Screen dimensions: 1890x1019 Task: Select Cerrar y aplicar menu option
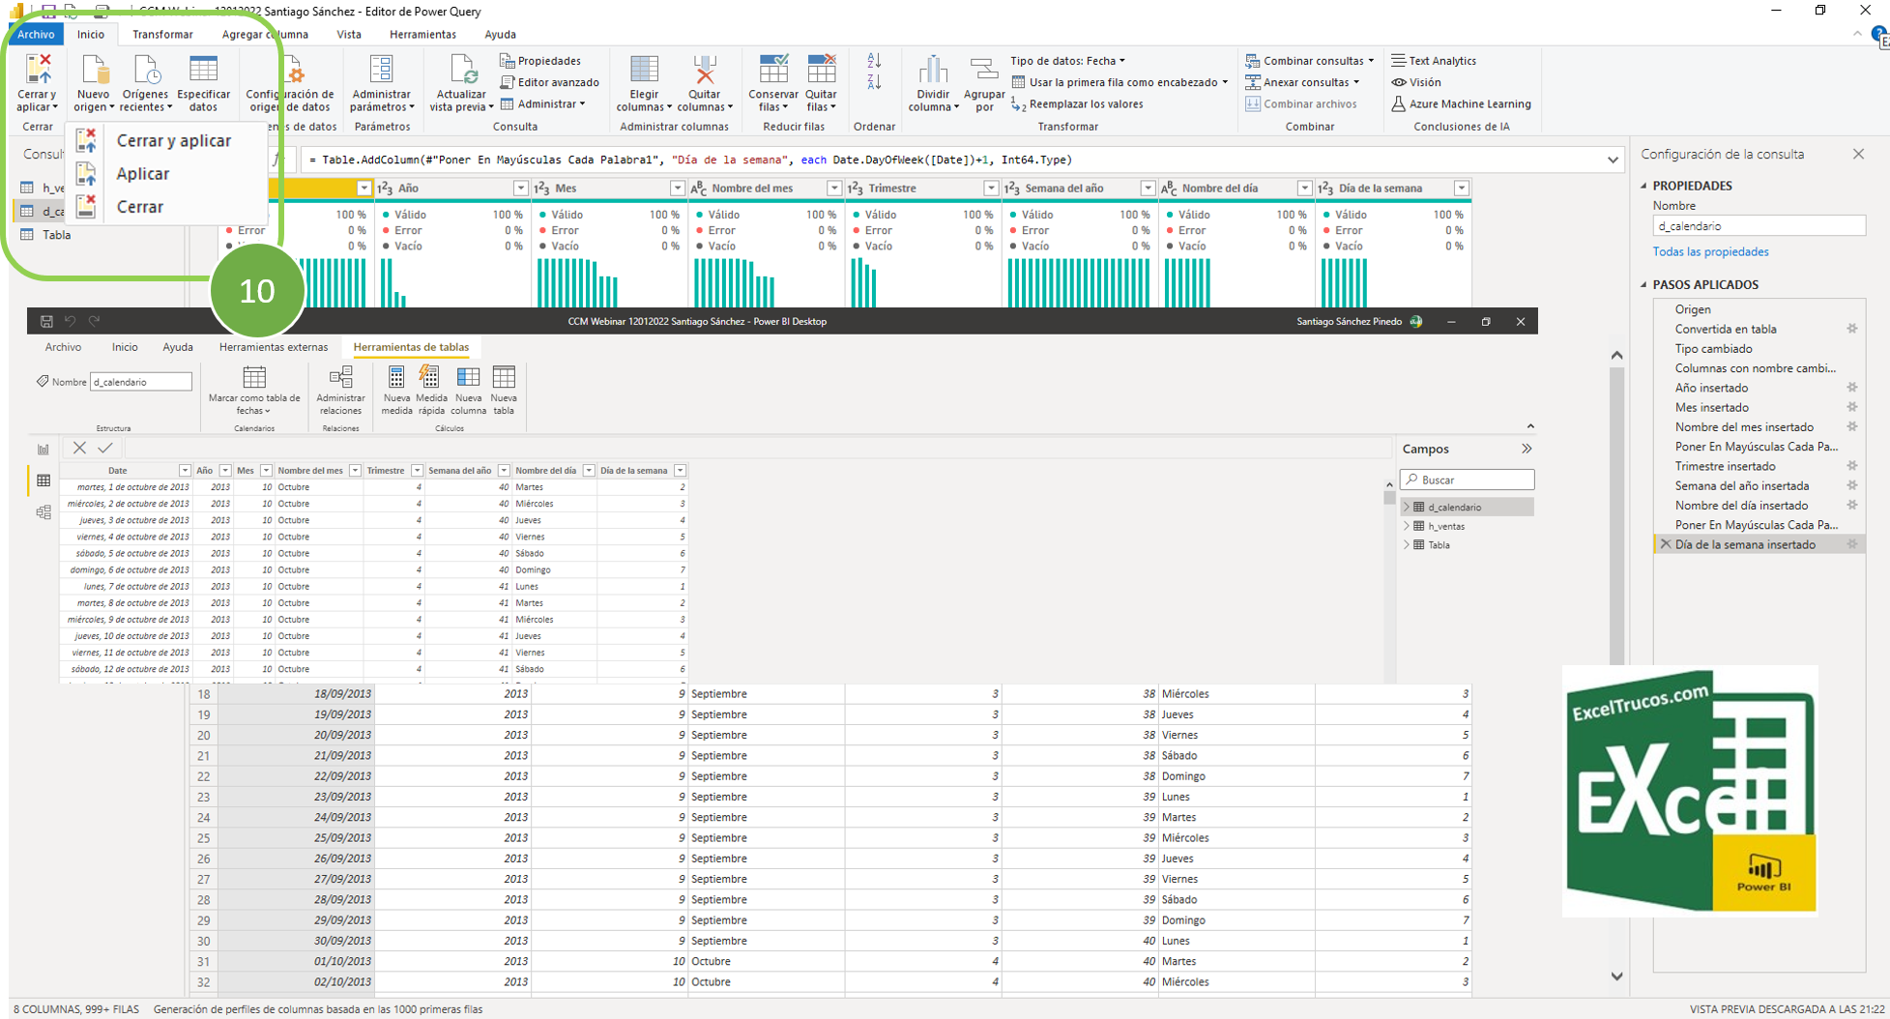click(173, 141)
